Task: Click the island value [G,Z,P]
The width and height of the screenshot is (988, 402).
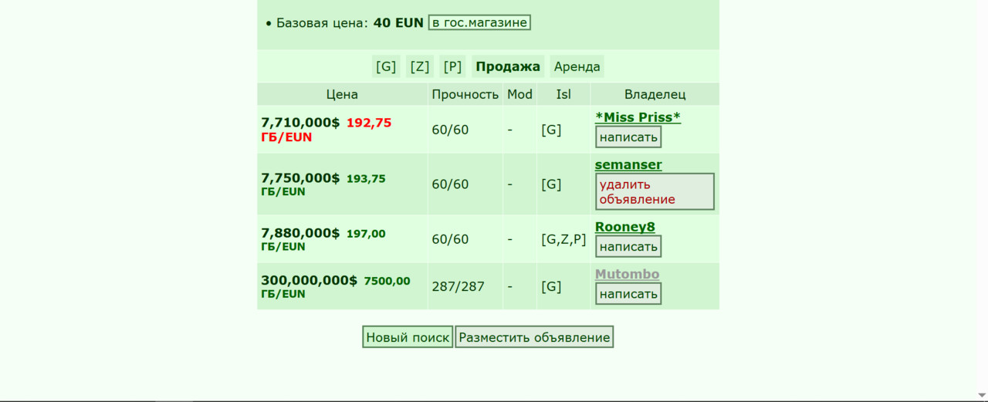Action: tap(563, 239)
